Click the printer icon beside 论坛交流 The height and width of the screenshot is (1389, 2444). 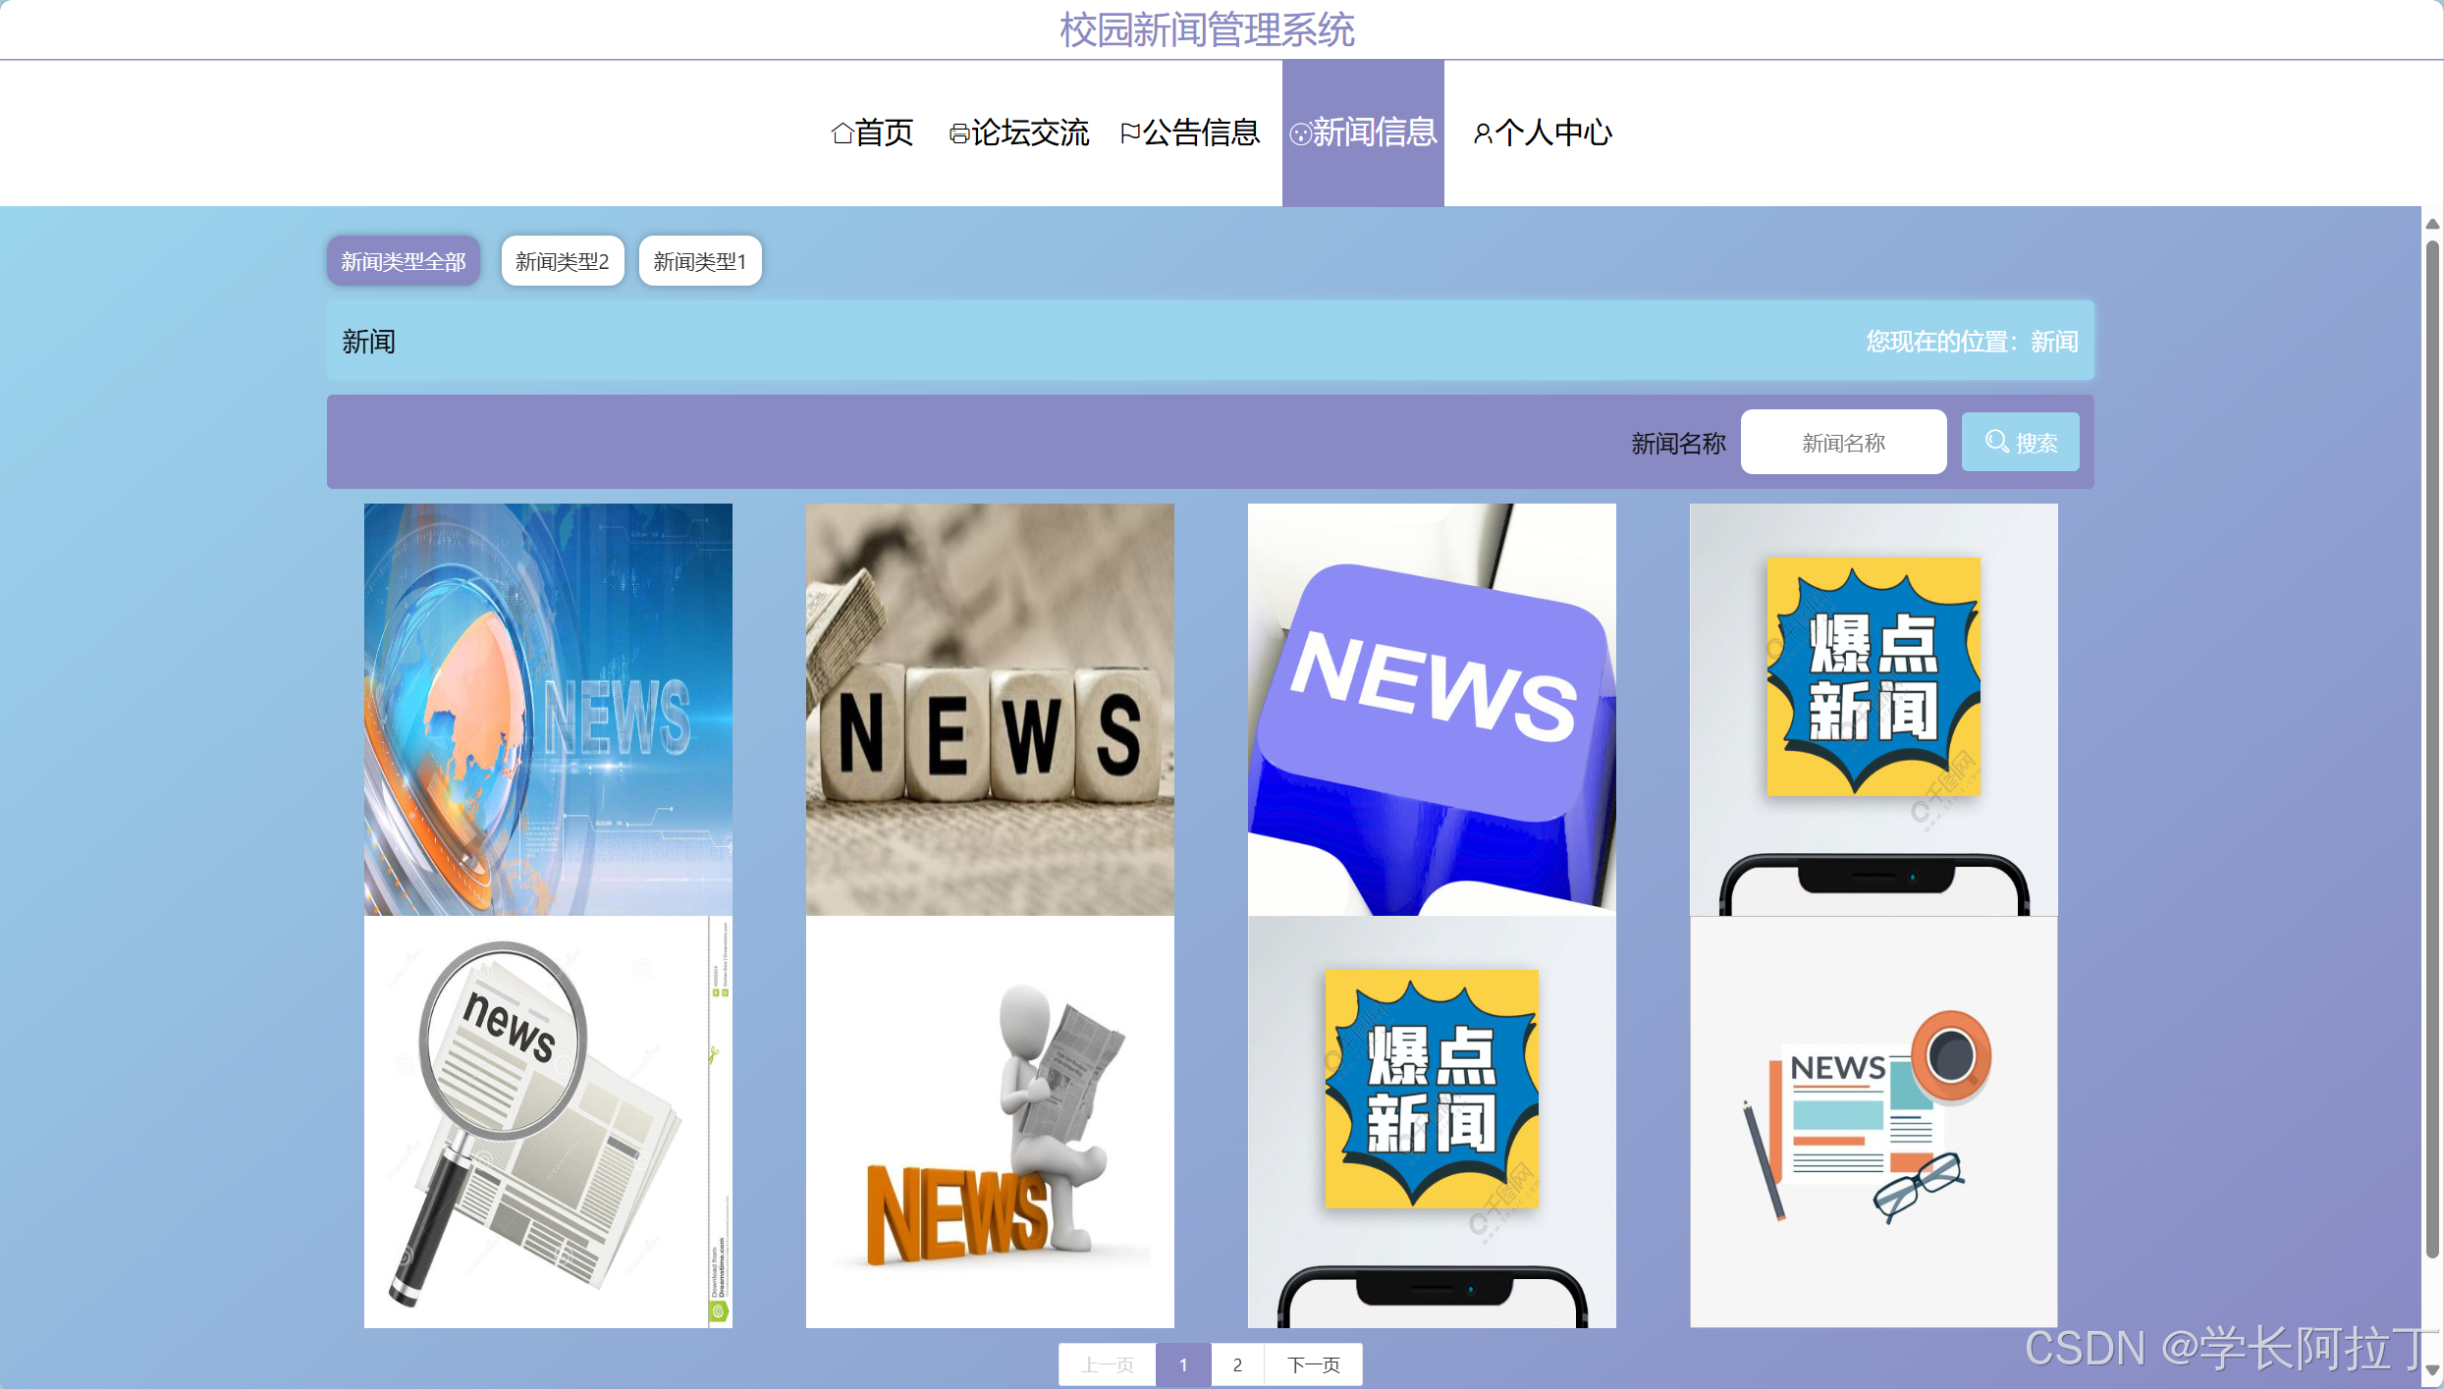tap(958, 134)
